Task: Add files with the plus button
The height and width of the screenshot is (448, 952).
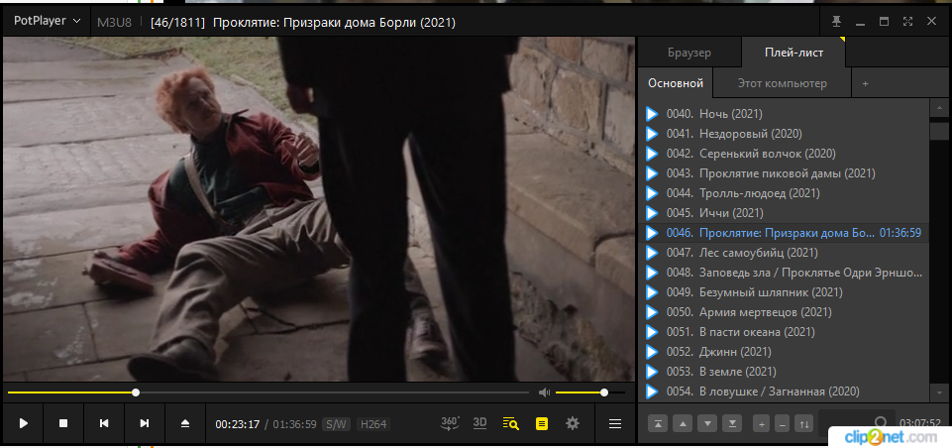Action: pos(762,423)
